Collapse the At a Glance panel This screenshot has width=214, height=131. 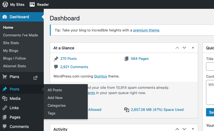[x=193, y=48]
